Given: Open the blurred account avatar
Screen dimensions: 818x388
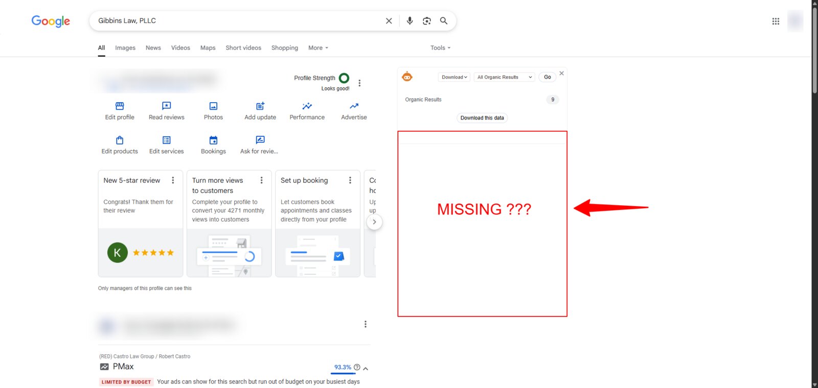Looking at the screenshot, I should pyautogui.click(x=795, y=21).
